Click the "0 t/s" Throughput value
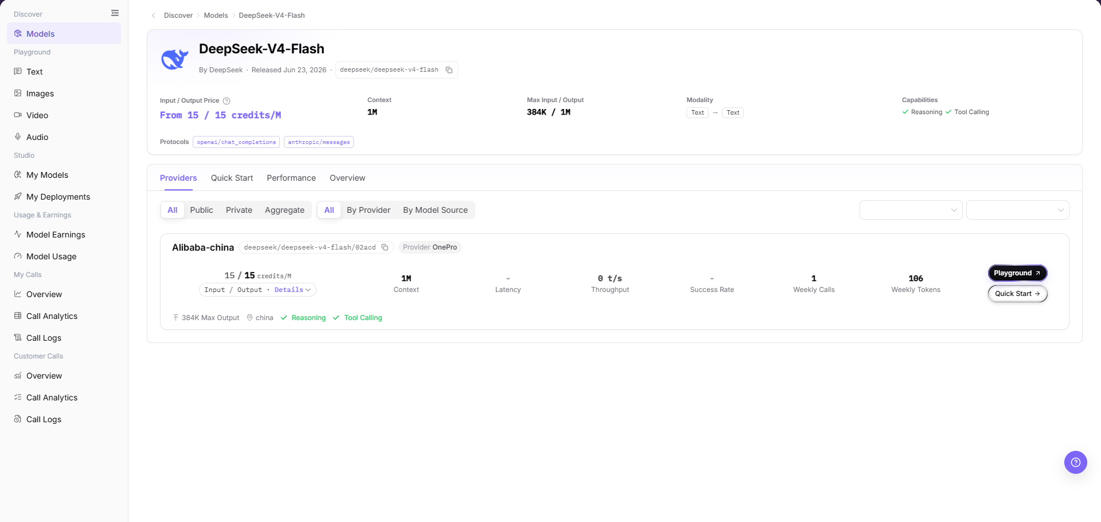This screenshot has width=1101, height=522. tap(610, 278)
